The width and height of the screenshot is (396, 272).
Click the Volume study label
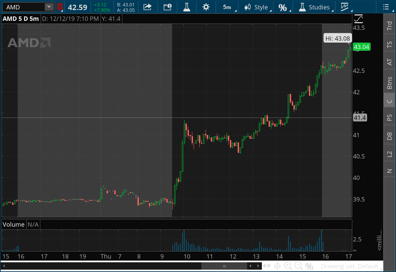13,224
